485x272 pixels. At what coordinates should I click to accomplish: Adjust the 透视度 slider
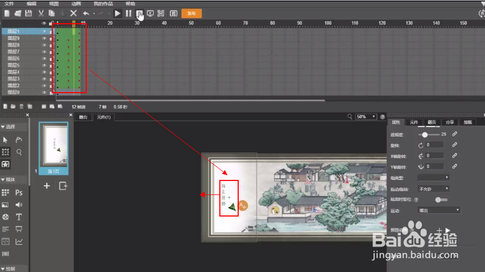[x=425, y=135]
